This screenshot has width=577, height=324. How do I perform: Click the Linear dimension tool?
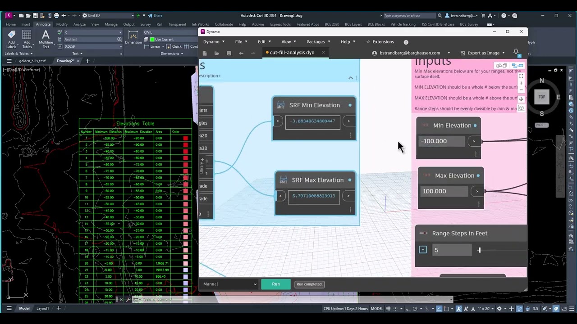[152, 46]
